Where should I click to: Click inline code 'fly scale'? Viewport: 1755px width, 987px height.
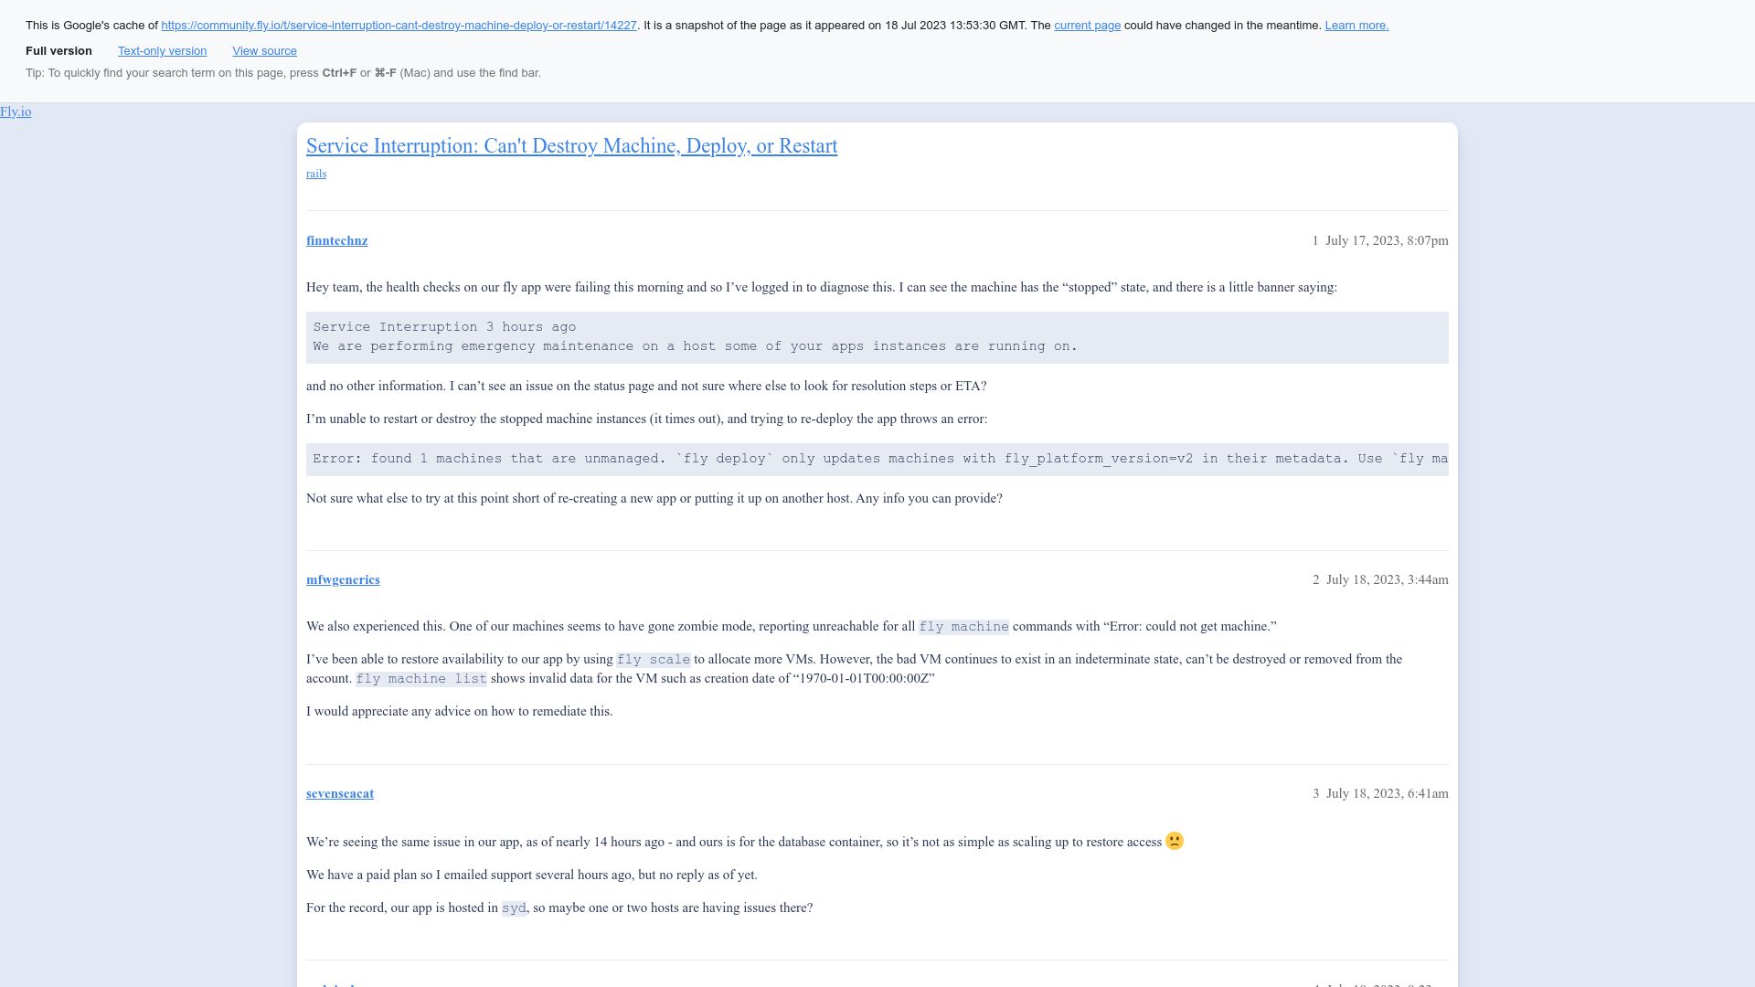654,660
